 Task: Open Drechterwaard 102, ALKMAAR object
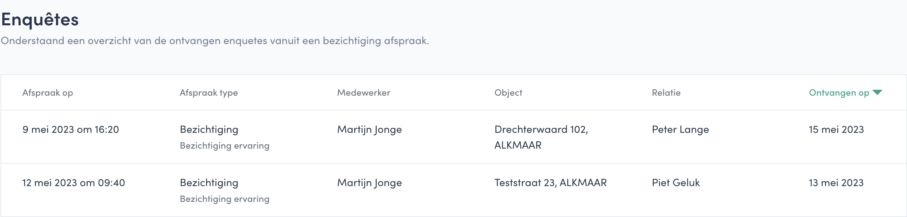click(x=541, y=137)
